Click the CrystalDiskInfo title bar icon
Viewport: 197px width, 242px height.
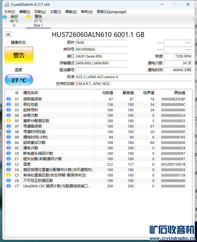(x=7, y=4)
